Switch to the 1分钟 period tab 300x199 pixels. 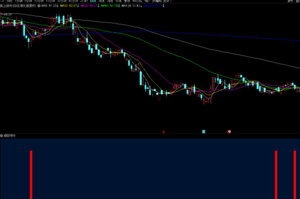18,1
